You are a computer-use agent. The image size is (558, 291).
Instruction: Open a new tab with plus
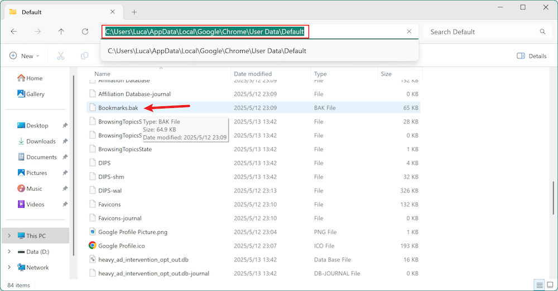(134, 12)
